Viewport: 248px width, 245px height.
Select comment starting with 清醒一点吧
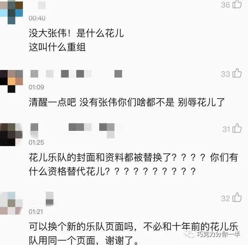coord(127,102)
